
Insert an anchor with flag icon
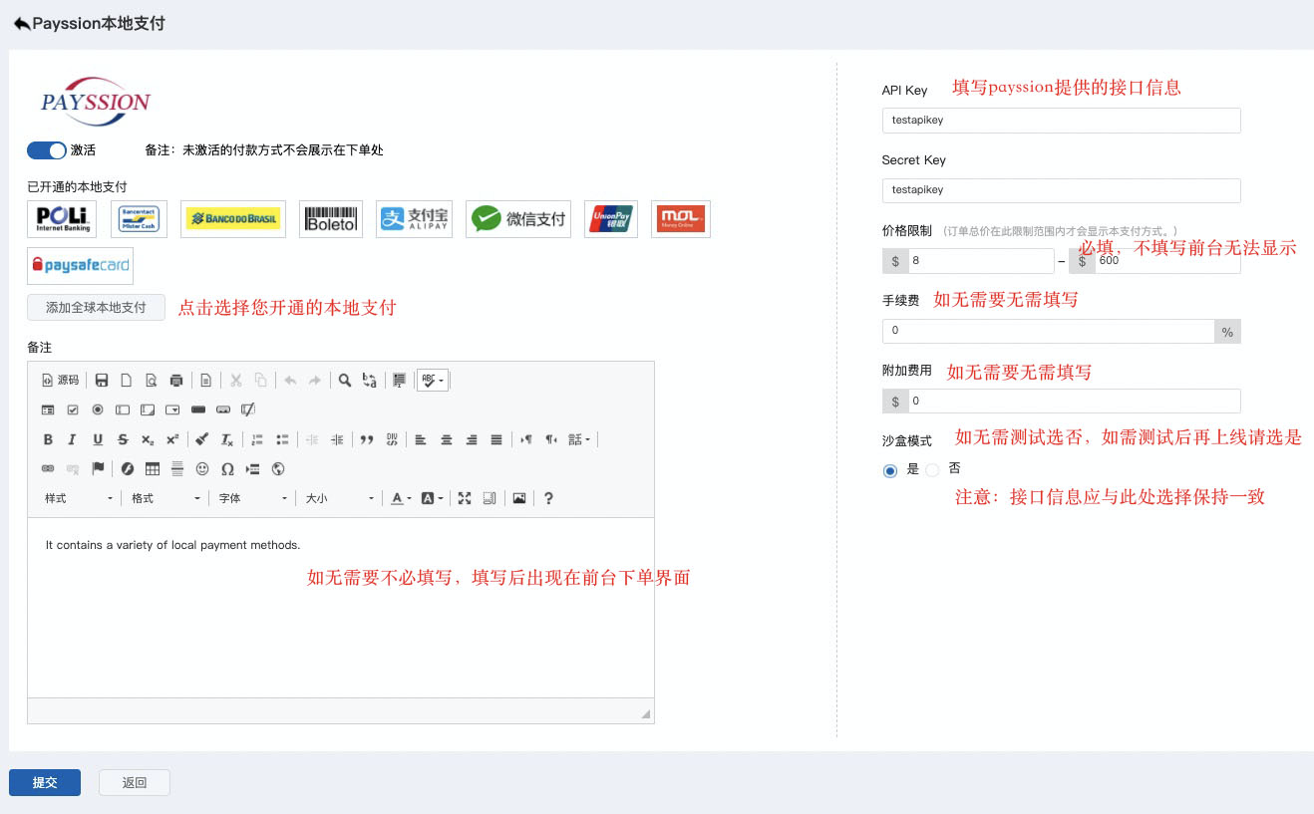point(98,468)
